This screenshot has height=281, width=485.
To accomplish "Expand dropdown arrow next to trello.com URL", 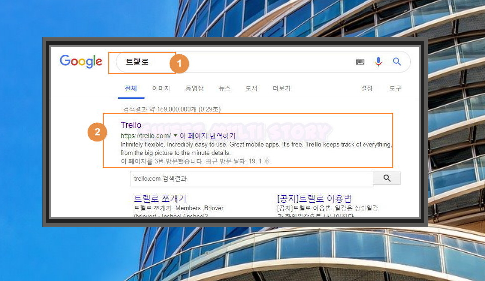I will coord(175,135).
